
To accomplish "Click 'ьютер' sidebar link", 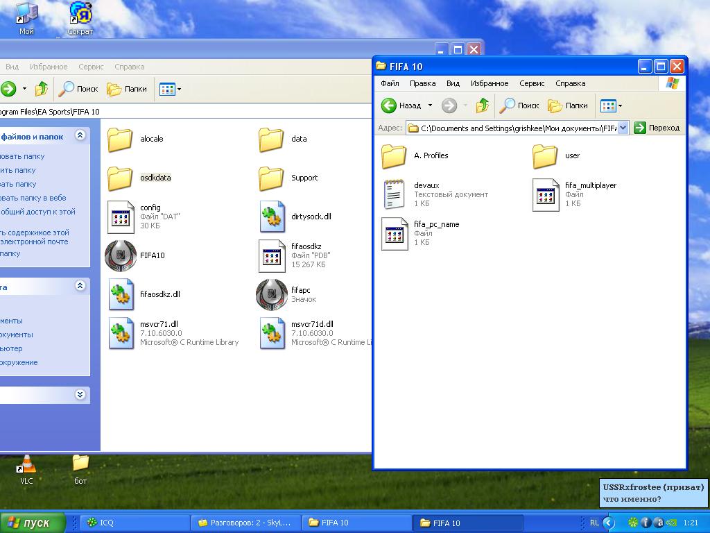I will coord(11,348).
